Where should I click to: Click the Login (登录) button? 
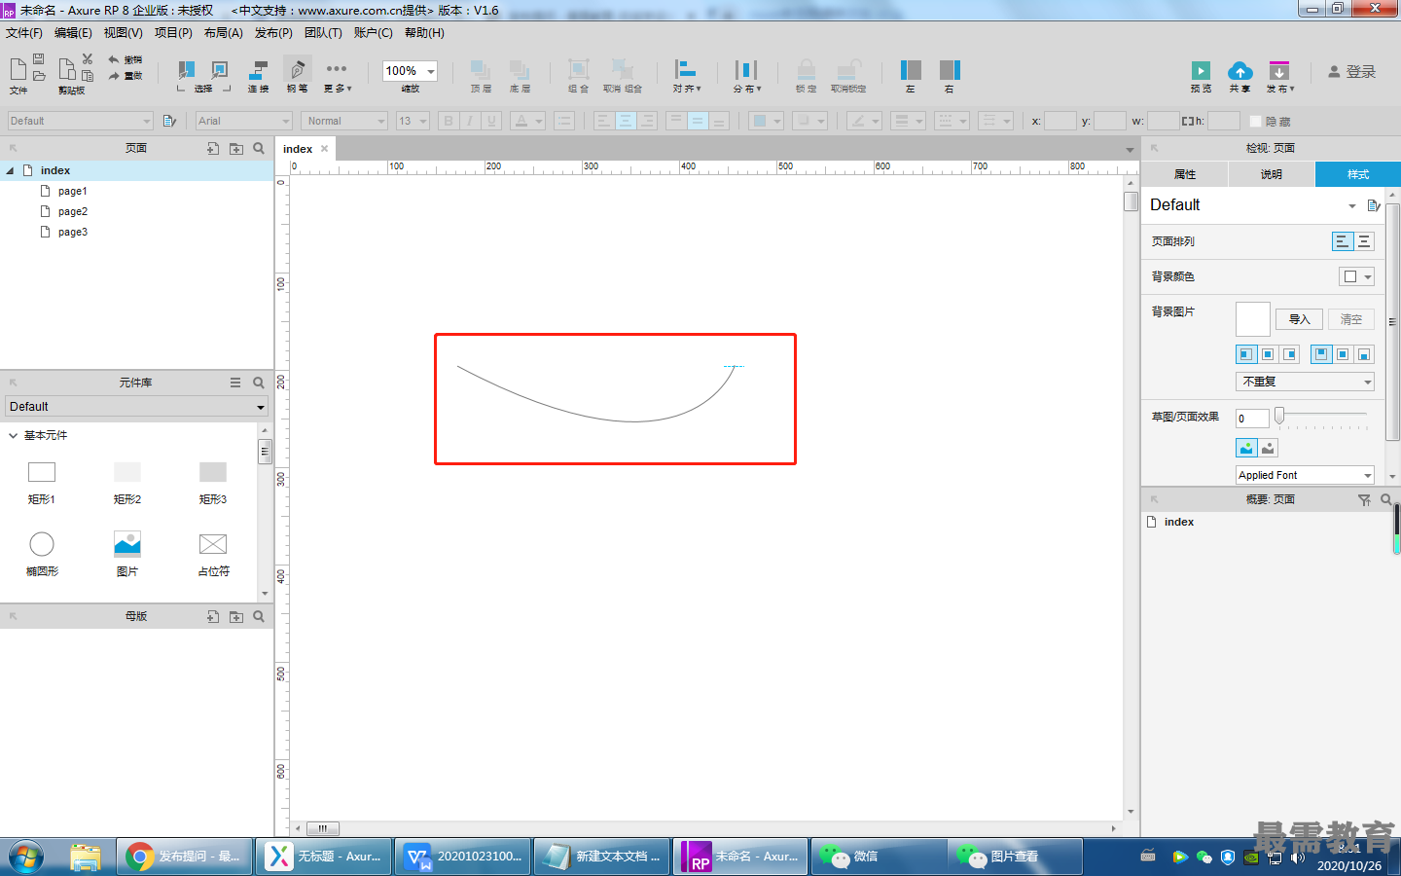(1352, 72)
